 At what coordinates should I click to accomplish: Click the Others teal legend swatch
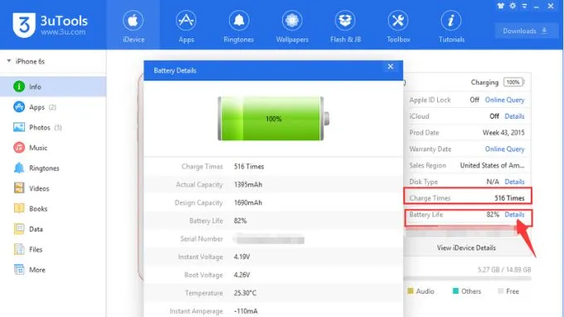[455, 290]
